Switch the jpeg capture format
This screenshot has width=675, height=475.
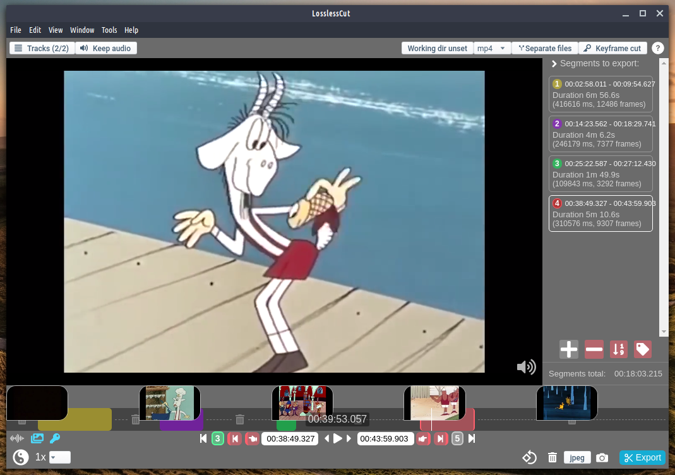pos(577,457)
